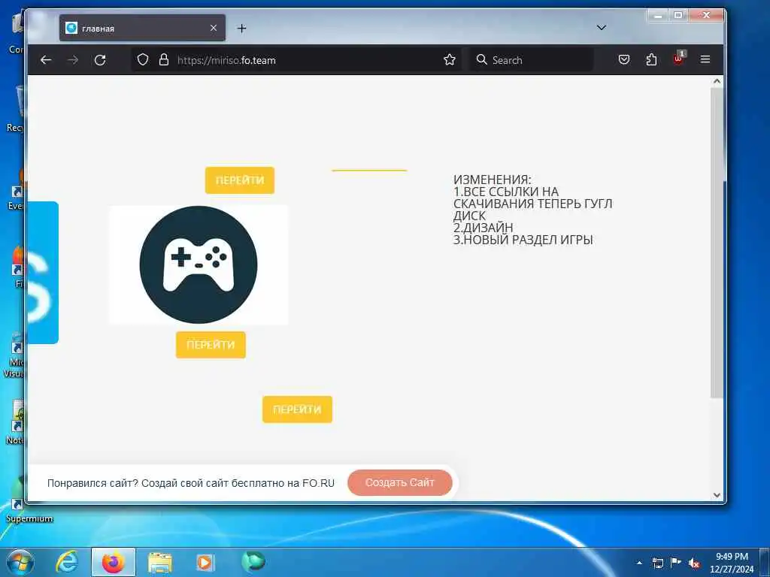Viewport: 770px width, 577px height.
Task: Reload the page with the refresh icon
Action: [x=100, y=60]
